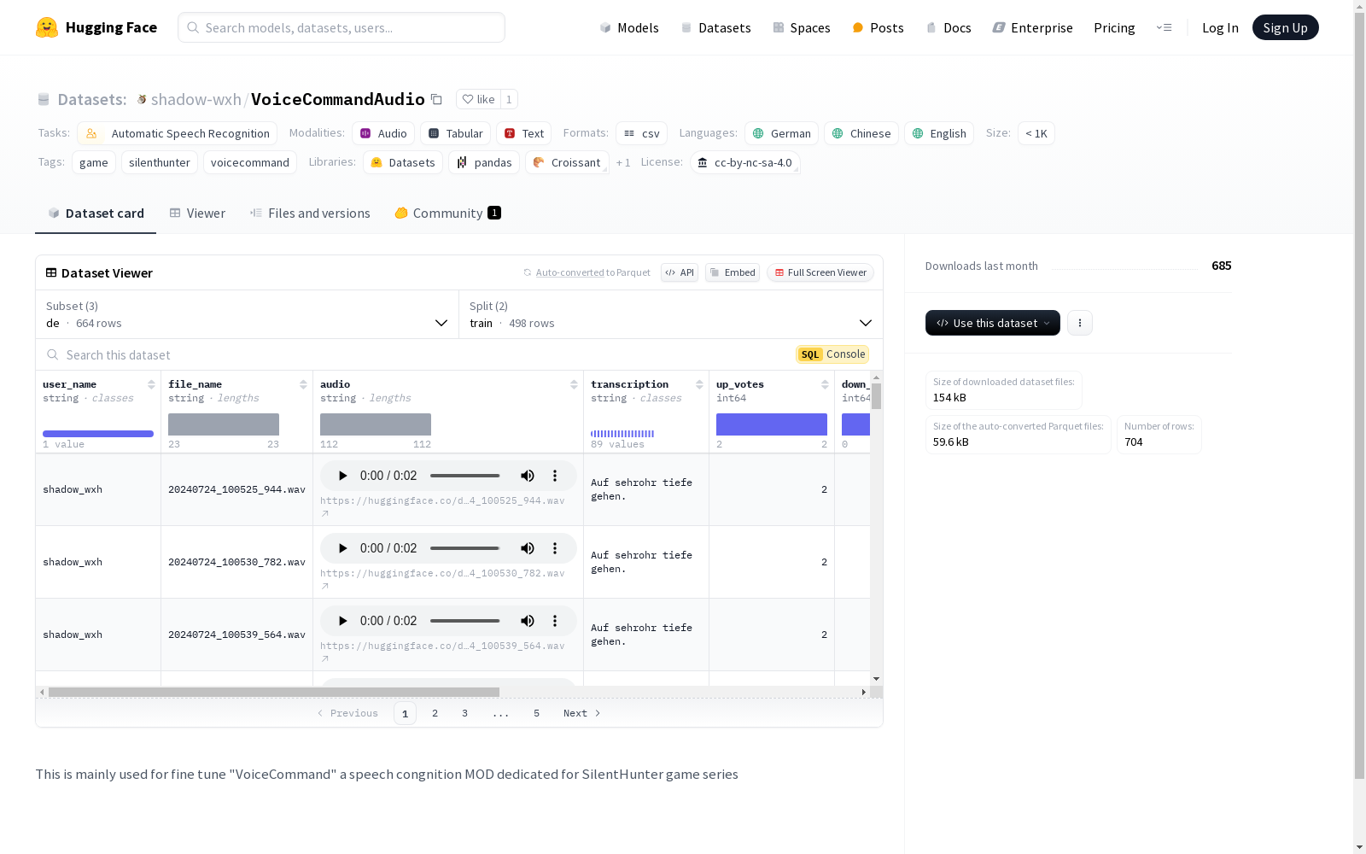Open the Full Screen Viewer
This screenshot has height=854, width=1366.
pyautogui.click(x=820, y=272)
